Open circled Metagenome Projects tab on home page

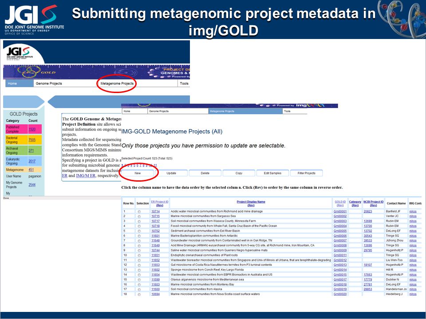pos(117,83)
